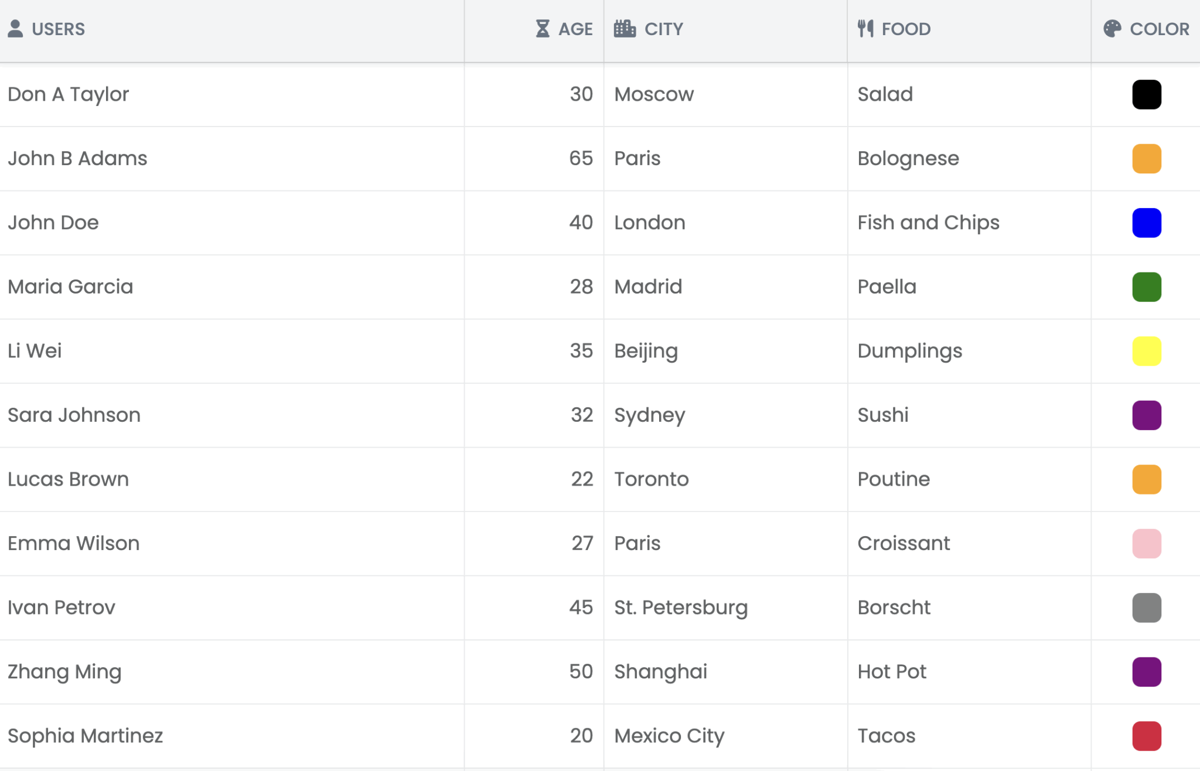Select the gray swatch for Ivan Petrov
Screen dimensions: 1200x771
[x=1146, y=608]
